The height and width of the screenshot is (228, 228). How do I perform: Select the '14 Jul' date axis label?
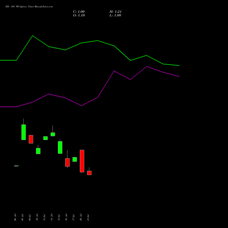pos(52,218)
